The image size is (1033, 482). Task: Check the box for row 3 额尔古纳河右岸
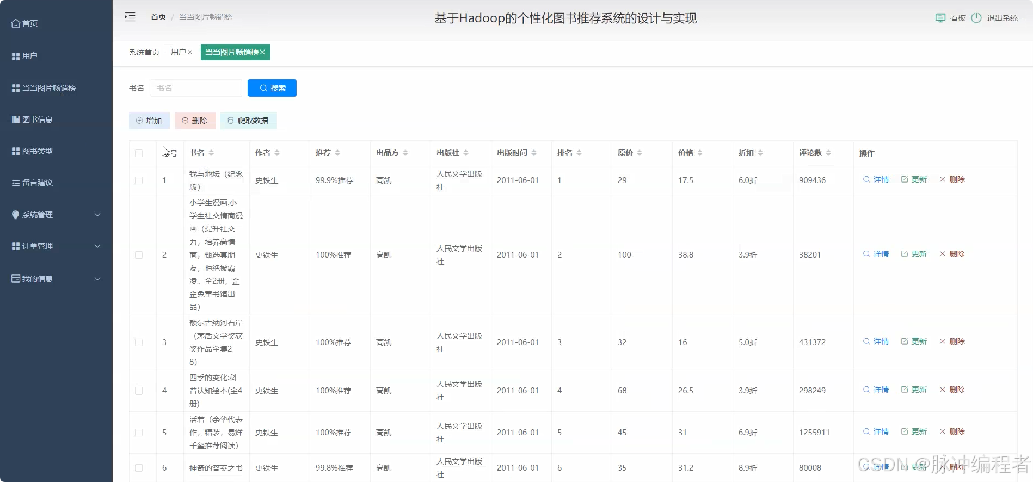[x=139, y=342]
